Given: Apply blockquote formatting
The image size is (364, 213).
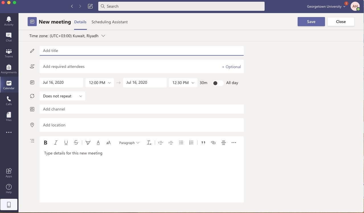Looking at the screenshot, I should pos(203,143).
